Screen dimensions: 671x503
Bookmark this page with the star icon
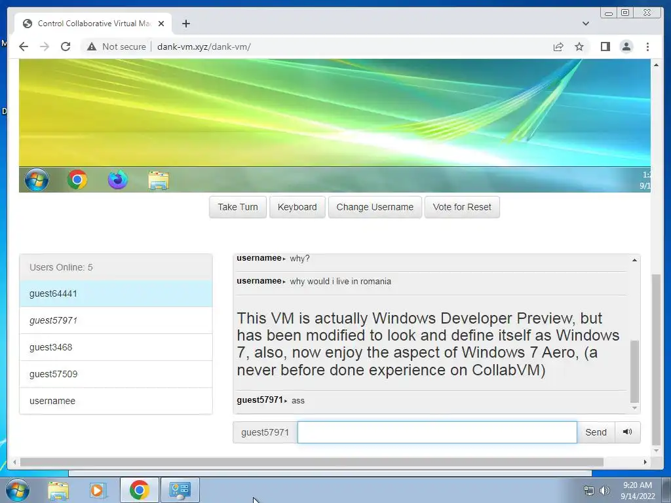pyautogui.click(x=579, y=47)
